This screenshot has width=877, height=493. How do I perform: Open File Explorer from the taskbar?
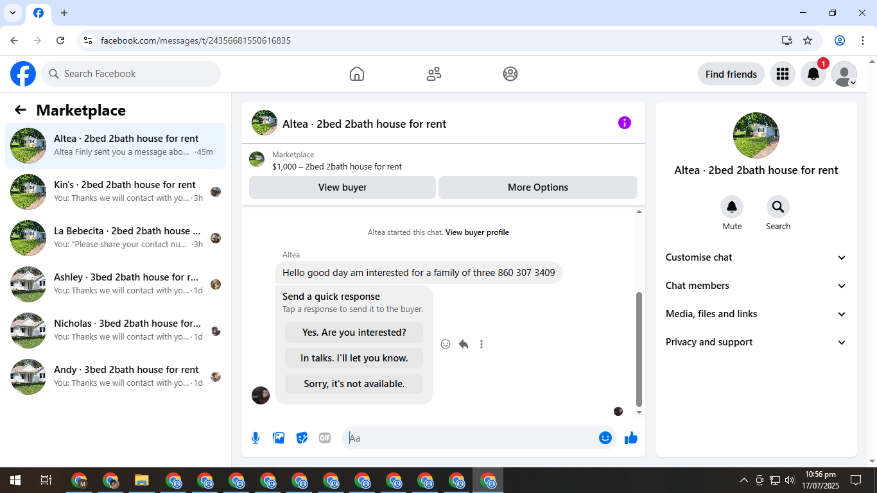pos(142,480)
